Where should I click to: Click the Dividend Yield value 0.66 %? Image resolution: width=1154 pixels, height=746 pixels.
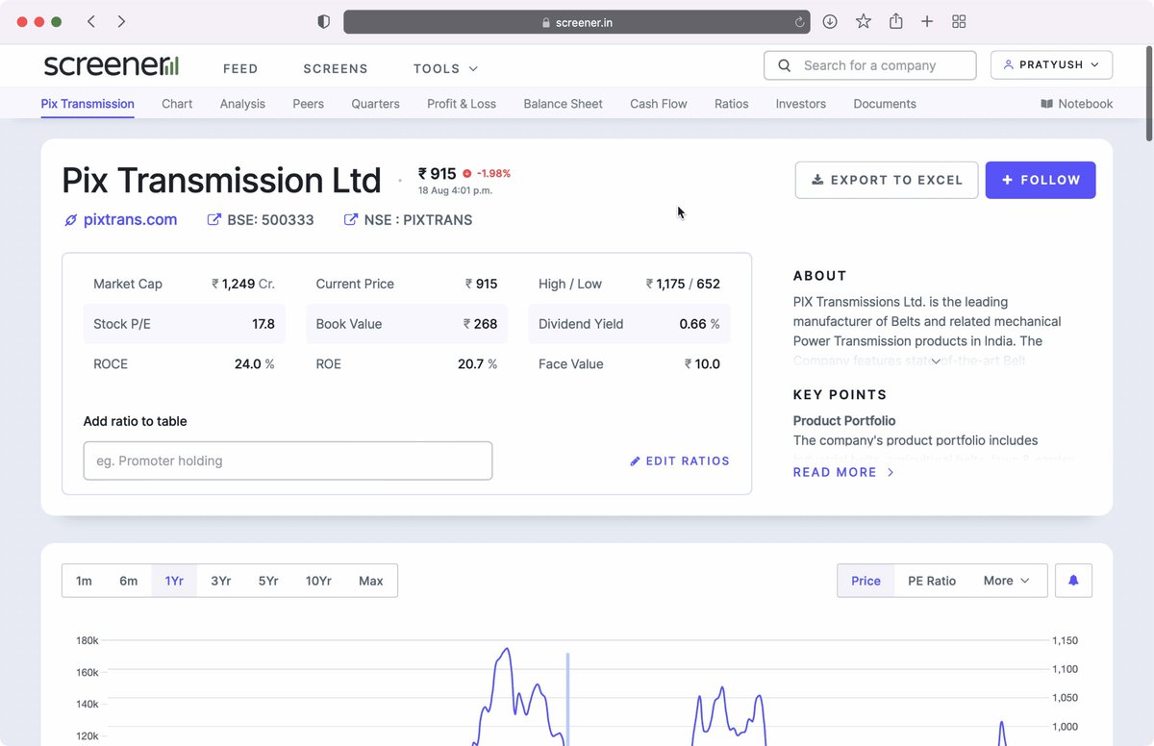pyautogui.click(x=699, y=324)
